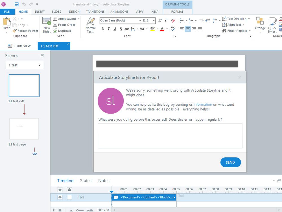282x212 pixels.
Task: Toggle Italic formatting
Action: click(108, 29)
